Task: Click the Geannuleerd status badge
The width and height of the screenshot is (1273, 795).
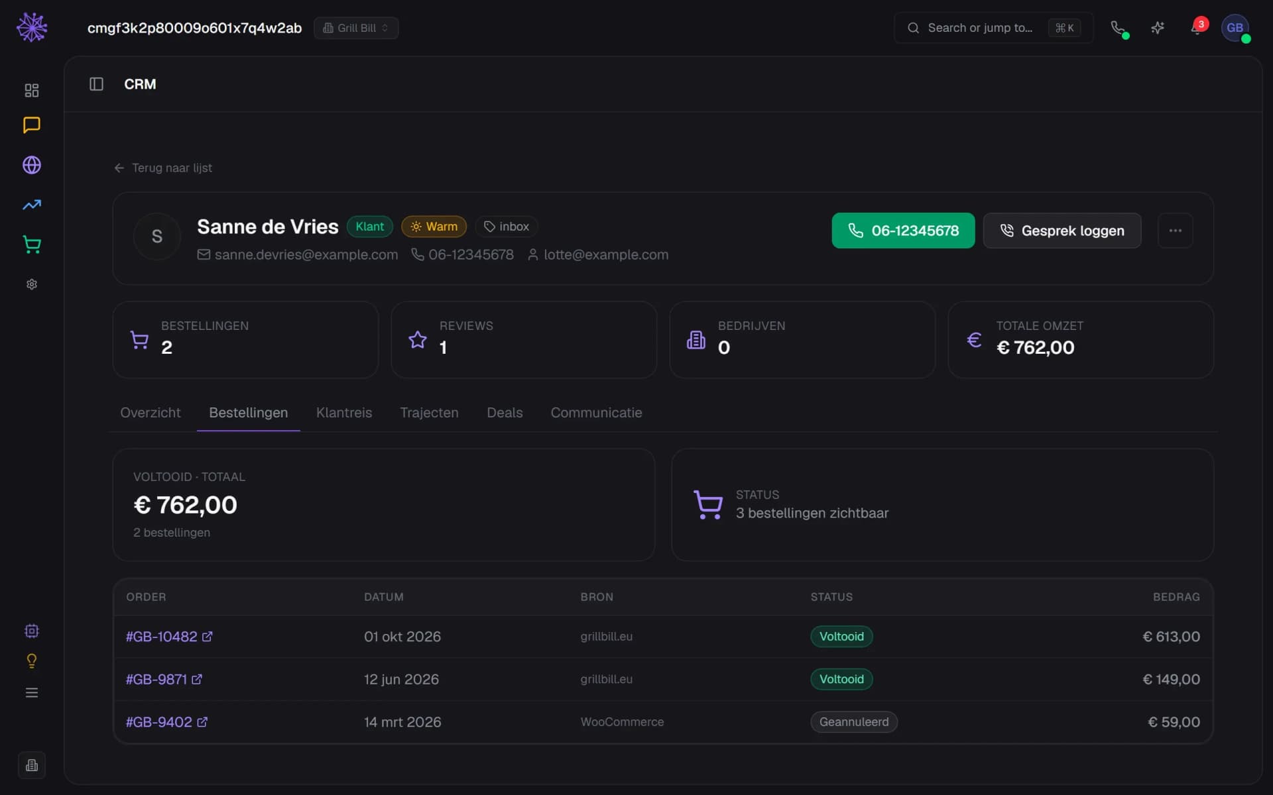Action: (x=854, y=722)
